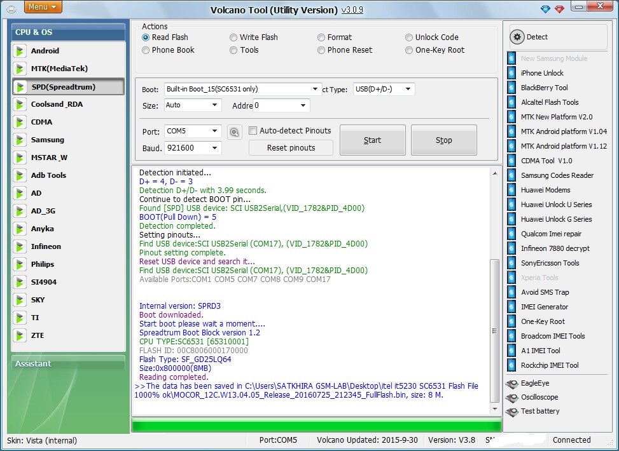Open the Address dropdown
Image resolution: width=619 pixels, height=451 pixels.
coord(303,105)
